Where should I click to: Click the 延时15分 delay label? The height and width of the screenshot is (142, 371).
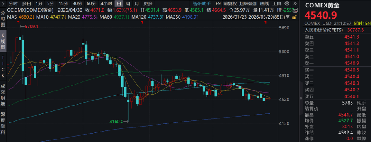(x=362, y=24)
